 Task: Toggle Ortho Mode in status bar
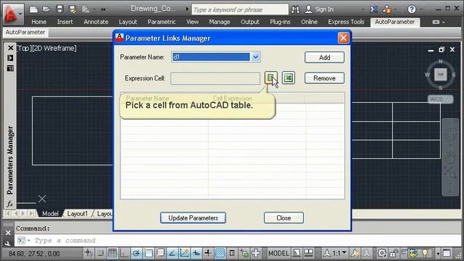pyautogui.click(x=124, y=253)
